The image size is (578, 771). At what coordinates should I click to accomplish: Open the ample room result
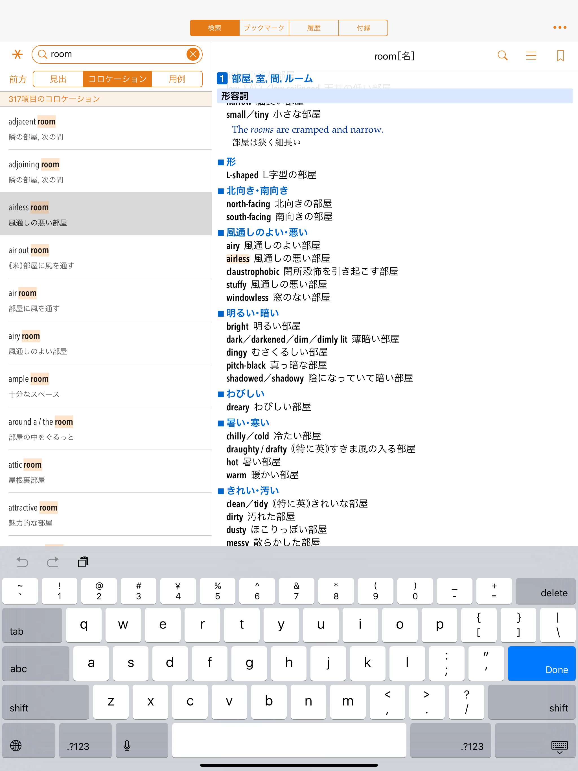[106, 386]
